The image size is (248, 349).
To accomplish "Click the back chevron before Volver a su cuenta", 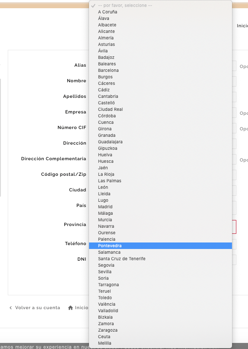I will (x=10, y=308).
